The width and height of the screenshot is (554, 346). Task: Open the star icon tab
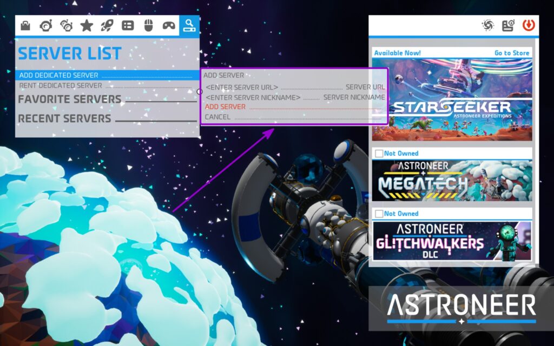pos(87,25)
